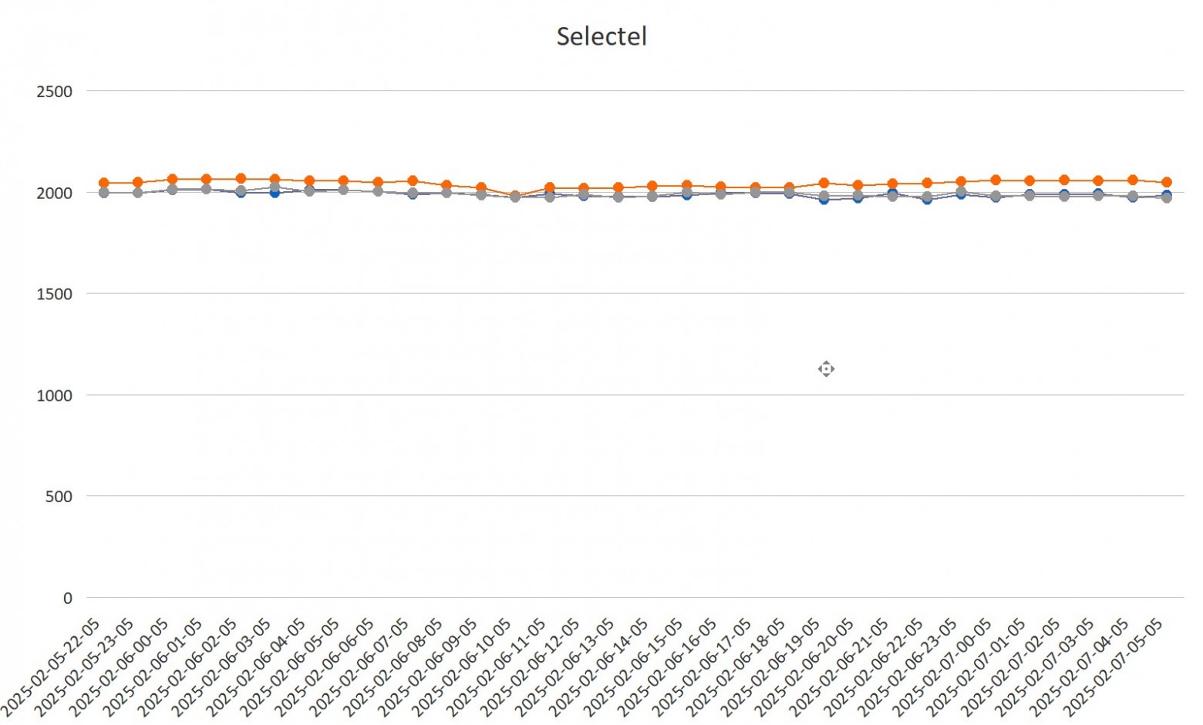This screenshot has height=725, width=1203.
Task: Select the leftmost orange data marker
Action: pyautogui.click(x=103, y=183)
